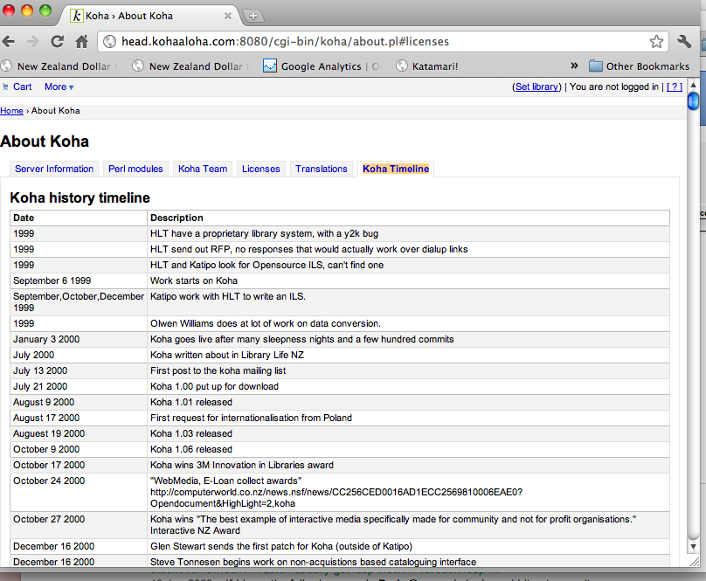Open Other Bookmarks folder
The width and height of the screenshot is (706, 581).
coord(639,66)
